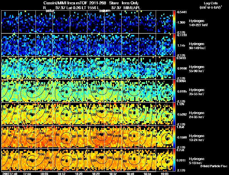The height and width of the screenshot is (175, 229).
Task: Click the Hydrogen 149-227 keV row label
Action: (198, 23)
